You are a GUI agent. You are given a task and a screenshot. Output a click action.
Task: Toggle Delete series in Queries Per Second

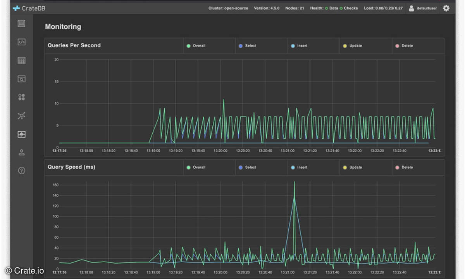404,46
